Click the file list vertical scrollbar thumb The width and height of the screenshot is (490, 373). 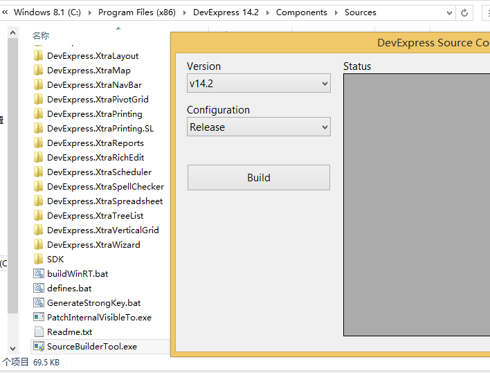click(13, 176)
